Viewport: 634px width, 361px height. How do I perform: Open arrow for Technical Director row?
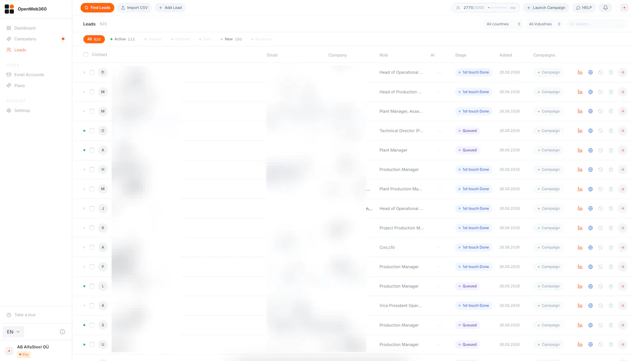(x=623, y=131)
